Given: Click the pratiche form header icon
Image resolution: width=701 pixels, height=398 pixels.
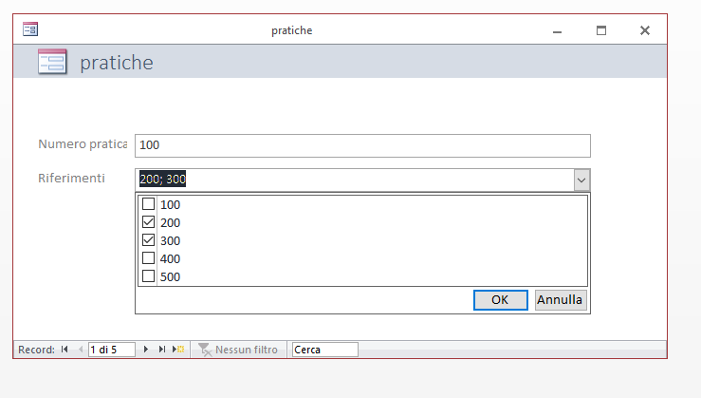Looking at the screenshot, I should (x=51, y=63).
